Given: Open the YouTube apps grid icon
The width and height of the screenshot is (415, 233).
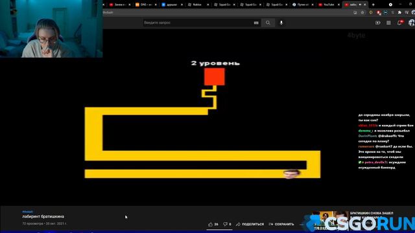Looking at the screenshot, I should [x=388, y=23].
